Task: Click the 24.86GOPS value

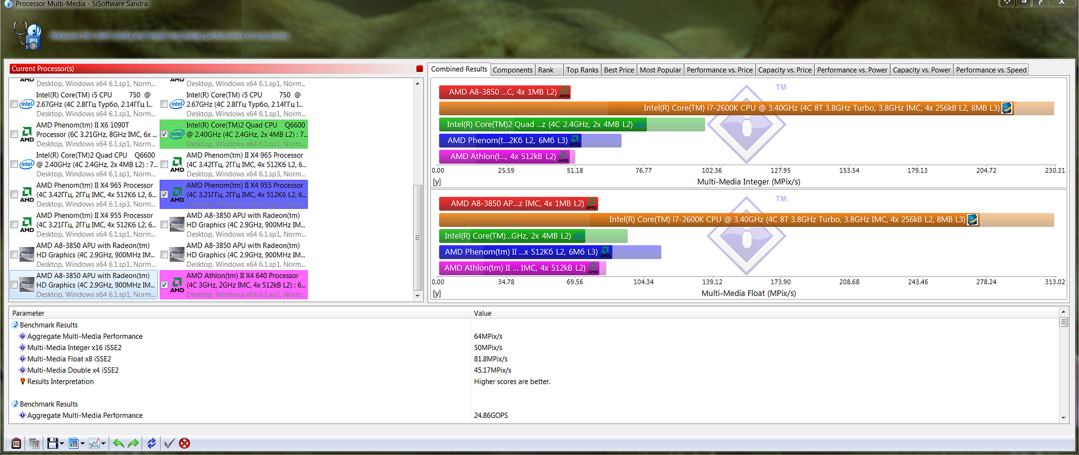Action: 491,415
